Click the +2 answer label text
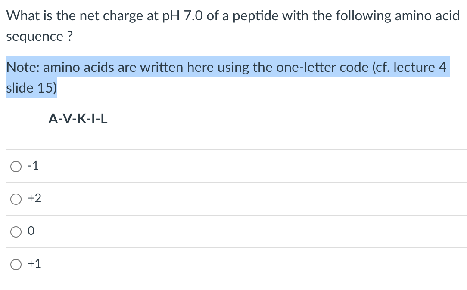This screenshot has width=467, height=290. (x=34, y=198)
